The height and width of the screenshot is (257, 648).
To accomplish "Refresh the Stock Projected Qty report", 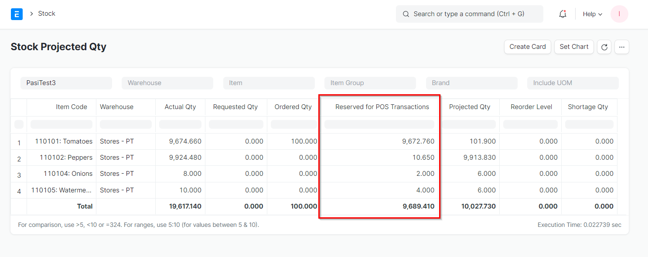I will click(604, 47).
